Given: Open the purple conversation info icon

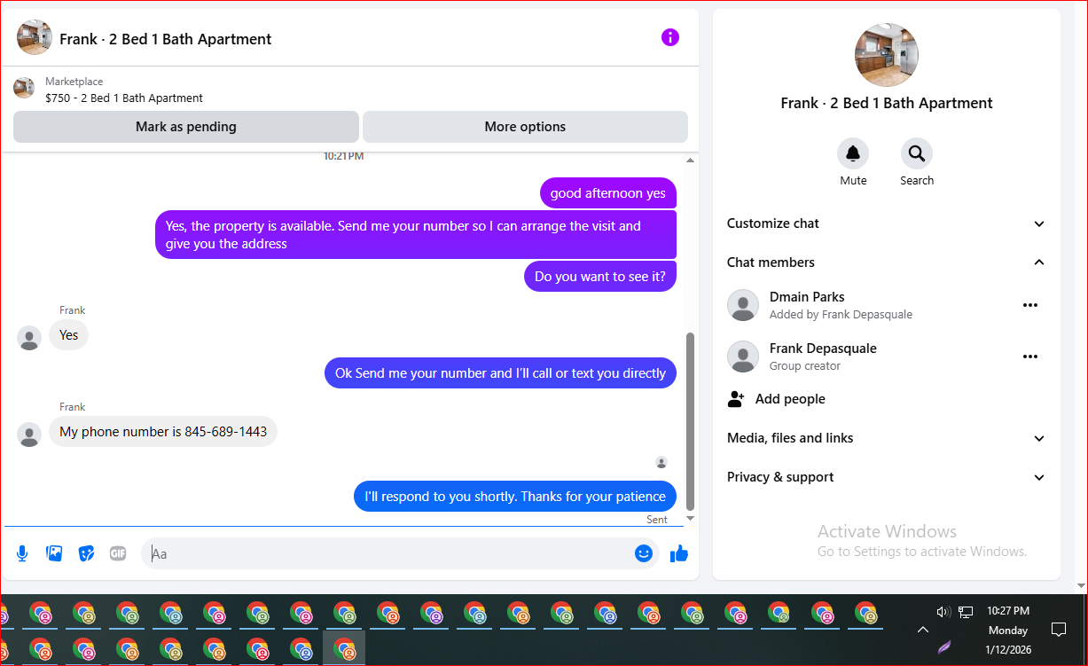Looking at the screenshot, I should pos(670,37).
